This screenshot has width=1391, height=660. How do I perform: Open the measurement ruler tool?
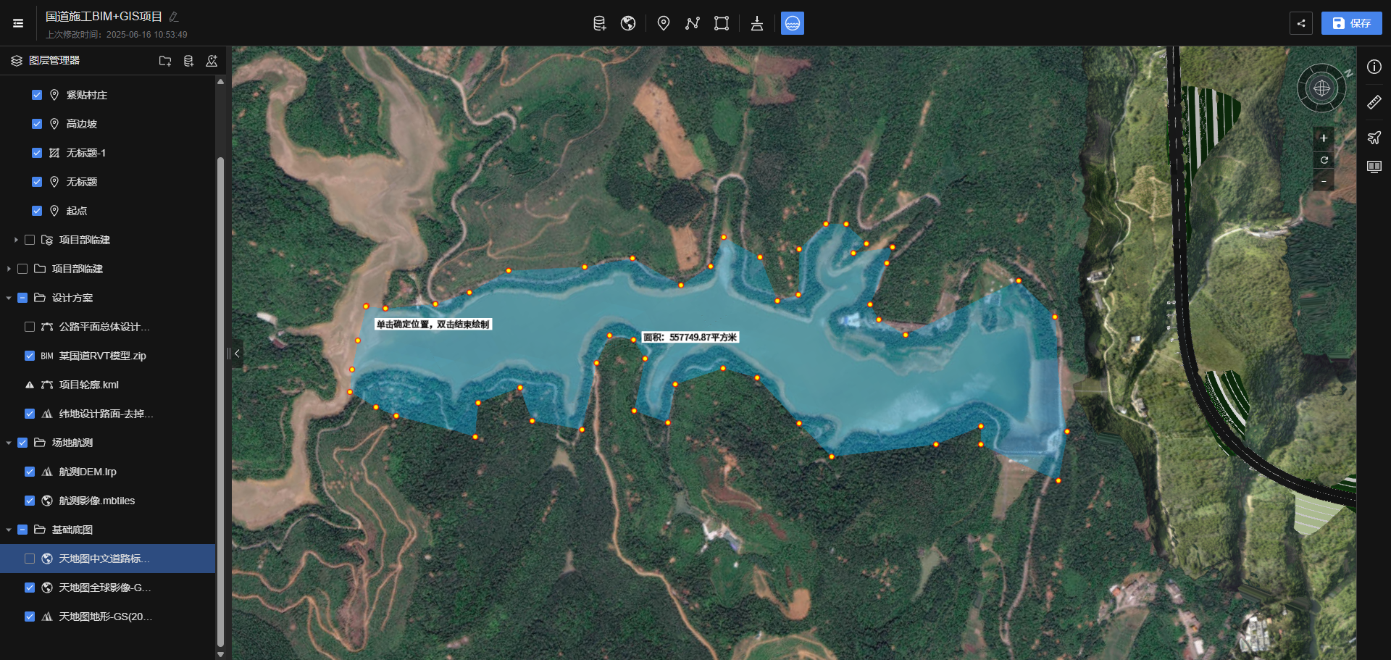click(1374, 102)
